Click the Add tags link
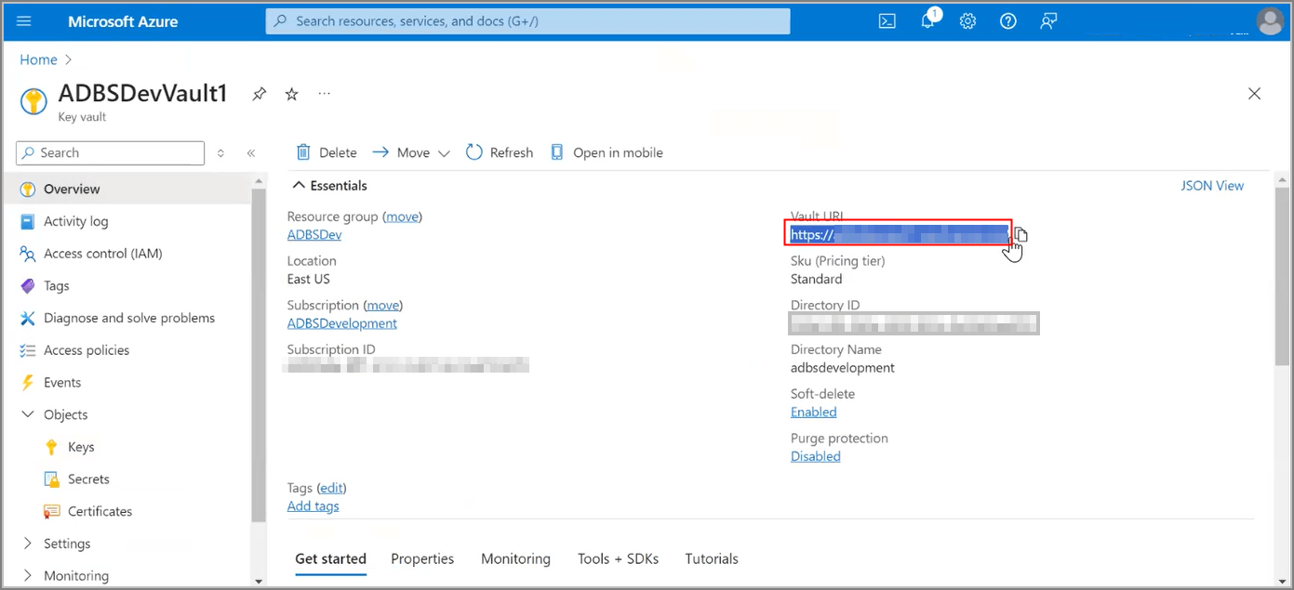The width and height of the screenshot is (1294, 590). pos(313,505)
